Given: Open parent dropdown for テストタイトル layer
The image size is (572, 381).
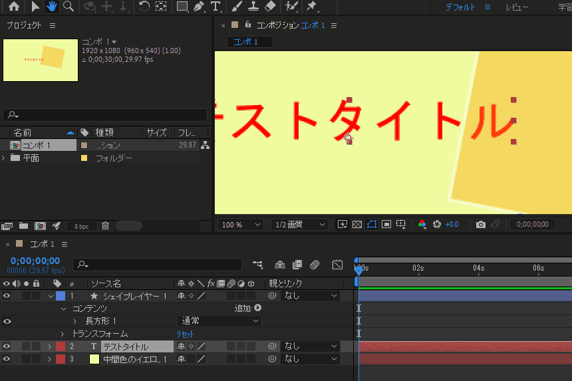Looking at the screenshot, I should coord(310,346).
